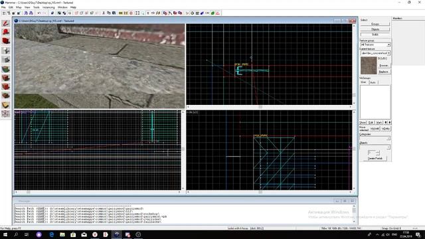Click the current texture thumbnail

369,65
